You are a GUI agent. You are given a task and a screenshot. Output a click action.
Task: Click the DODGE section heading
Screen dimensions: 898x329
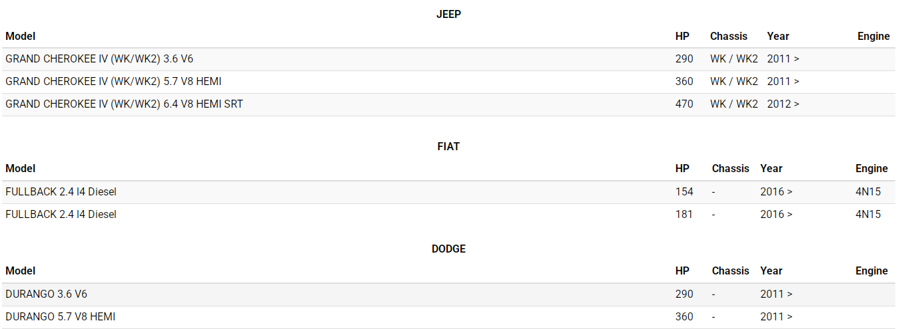[448, 249]
